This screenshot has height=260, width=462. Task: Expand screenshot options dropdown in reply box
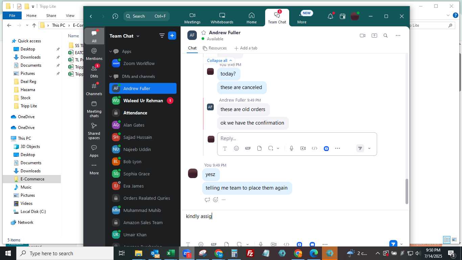point(278,148)
